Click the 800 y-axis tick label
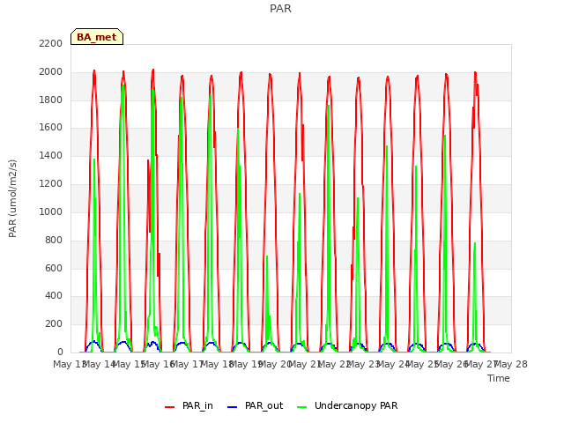This screenshot has width=564, height=423. pyautogui.click(x=54, y=240)
